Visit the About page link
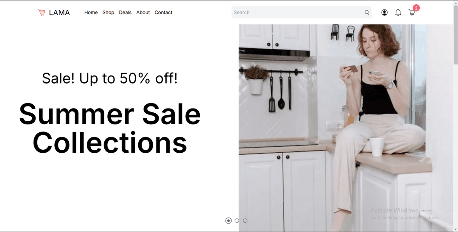Image resolution: width=458 pixels, height=232 pixels. pos(143,12)
